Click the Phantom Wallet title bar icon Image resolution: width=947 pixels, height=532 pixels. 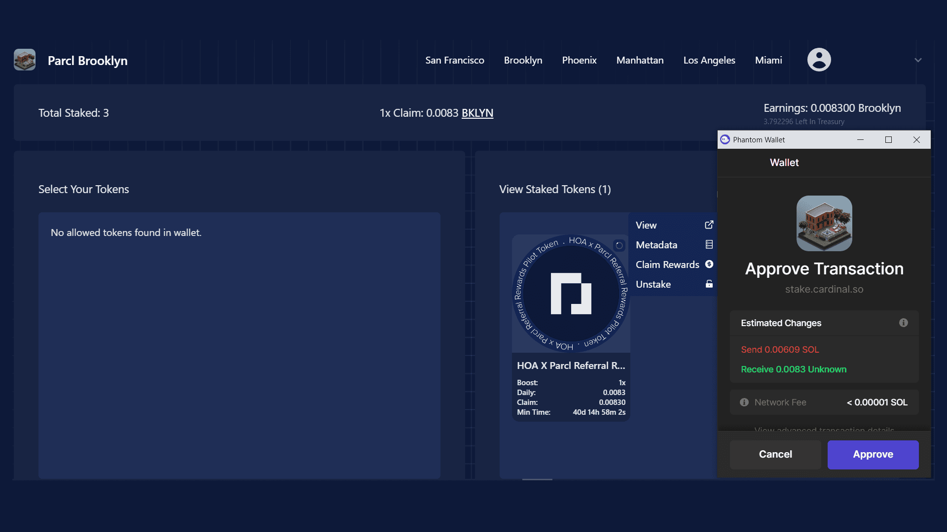point(725,139)
